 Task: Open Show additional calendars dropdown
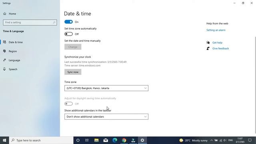(106, 116)
